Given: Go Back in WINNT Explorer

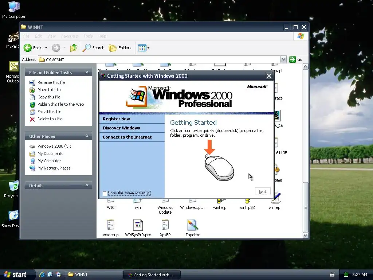Looking at the screenshot, I should 33,48.
